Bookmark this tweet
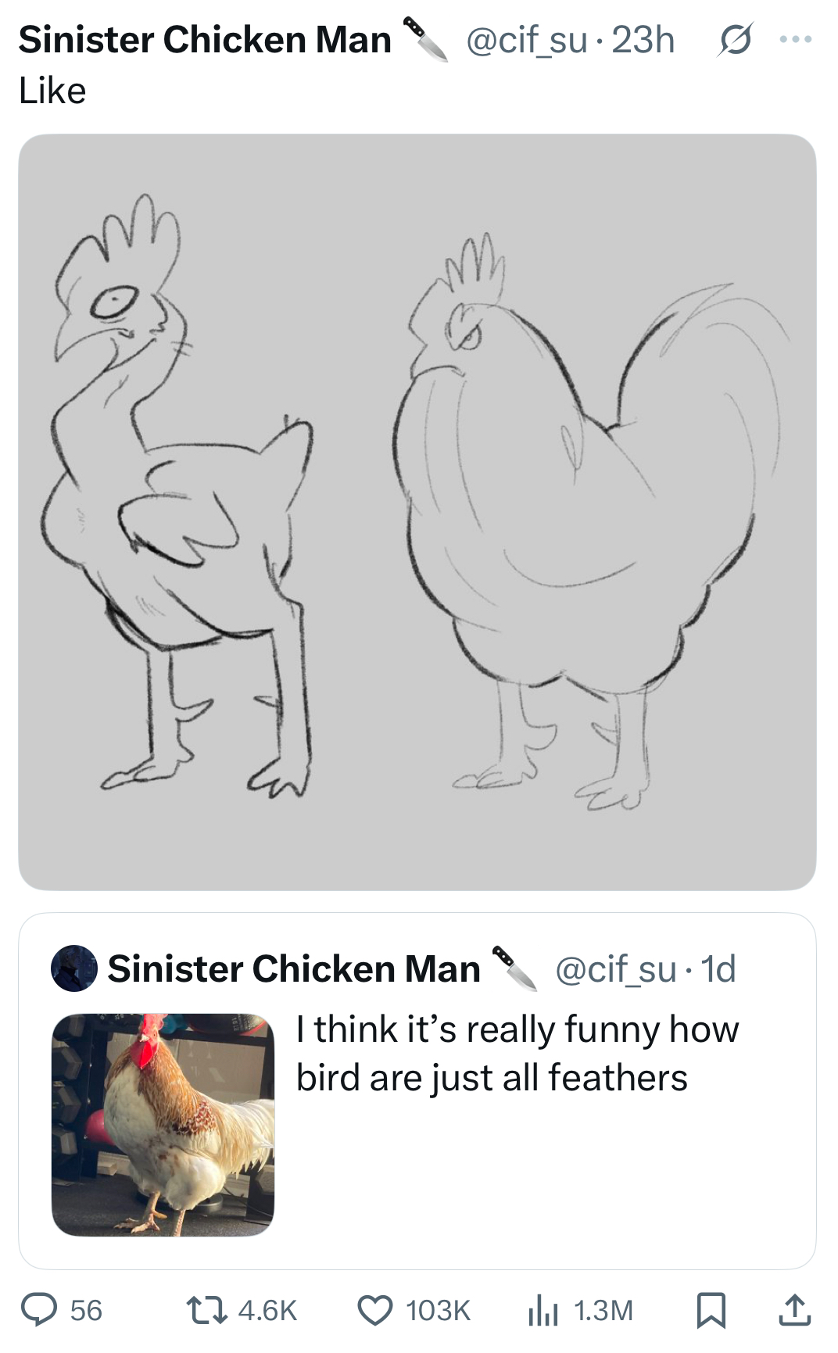 tap(711, 1311)
